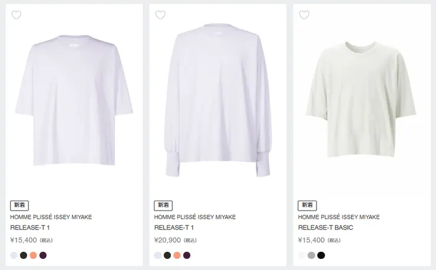The width and height of the screenshot is (436, 270).
Task: Open the RELEASE-T BASIC product name link
Action: tap(325, 228)
